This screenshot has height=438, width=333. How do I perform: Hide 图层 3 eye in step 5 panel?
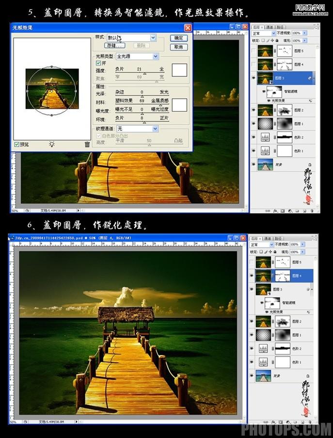[254, 78]
